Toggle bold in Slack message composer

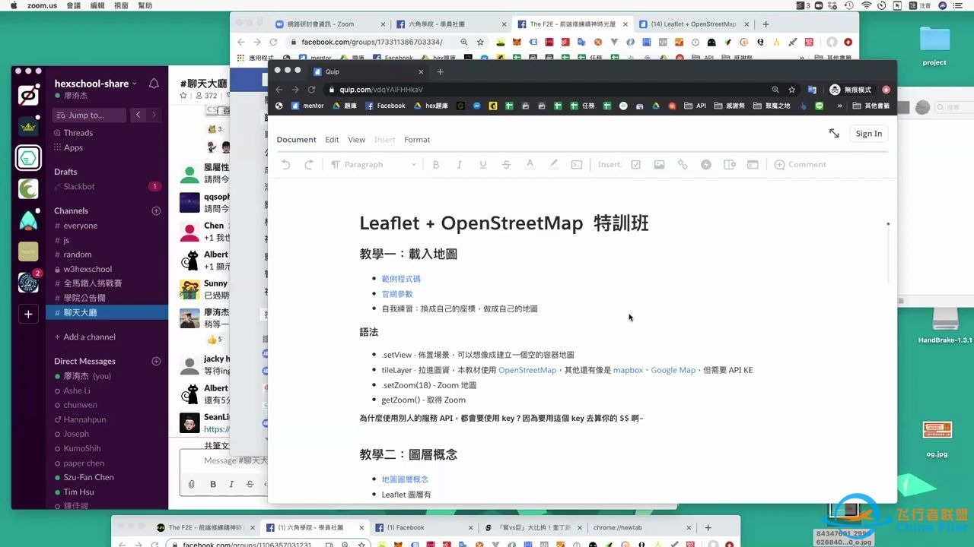213,484
